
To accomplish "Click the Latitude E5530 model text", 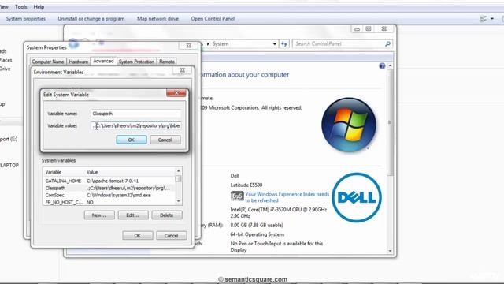I will pos(246,185).
